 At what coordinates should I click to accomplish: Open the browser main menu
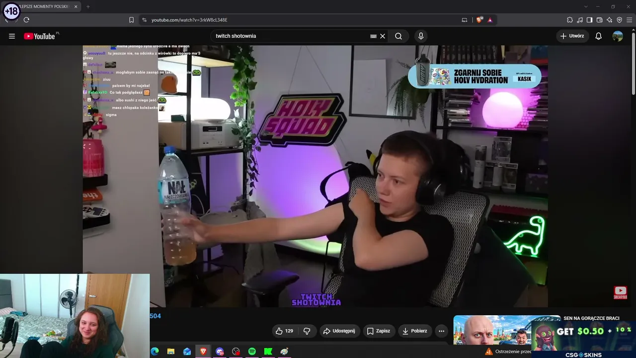[629, 20]
